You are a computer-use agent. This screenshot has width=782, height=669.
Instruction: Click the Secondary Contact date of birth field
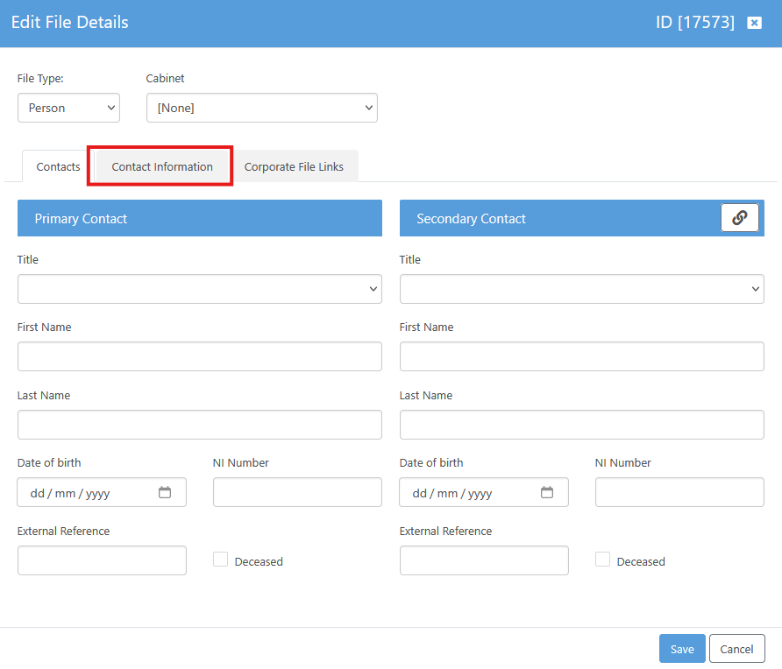click(484, 492)
